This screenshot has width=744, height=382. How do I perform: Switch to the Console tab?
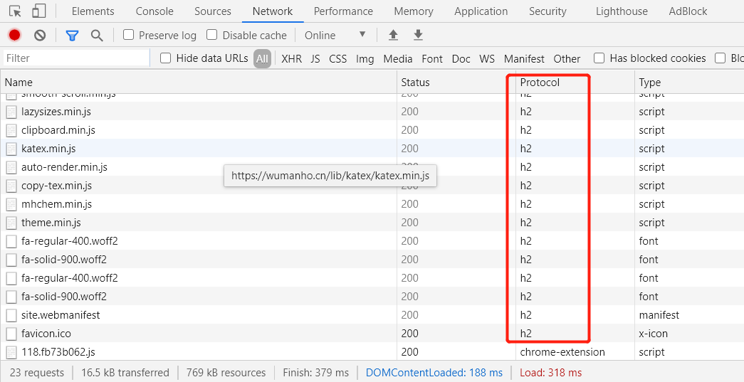click(154, 11)
